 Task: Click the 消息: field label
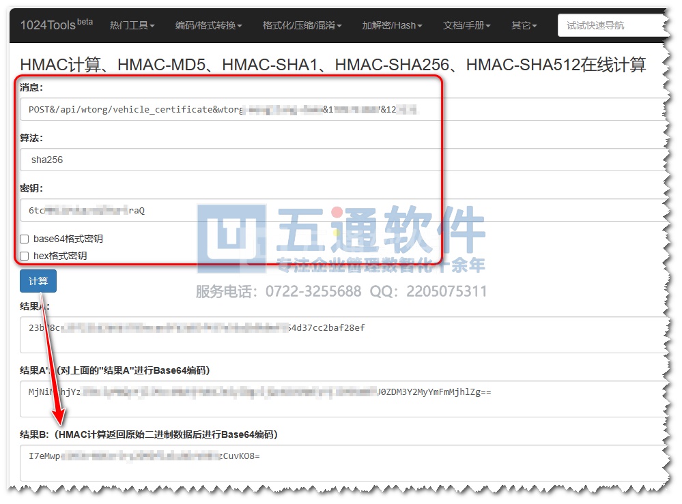pyautogui.click(x=31, y=87)
